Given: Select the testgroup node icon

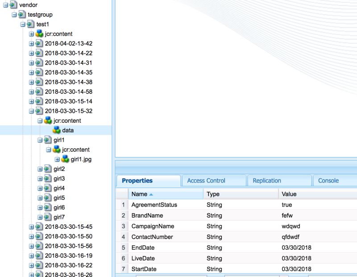Looking at the screenshot, I should [x=22, y=14].
